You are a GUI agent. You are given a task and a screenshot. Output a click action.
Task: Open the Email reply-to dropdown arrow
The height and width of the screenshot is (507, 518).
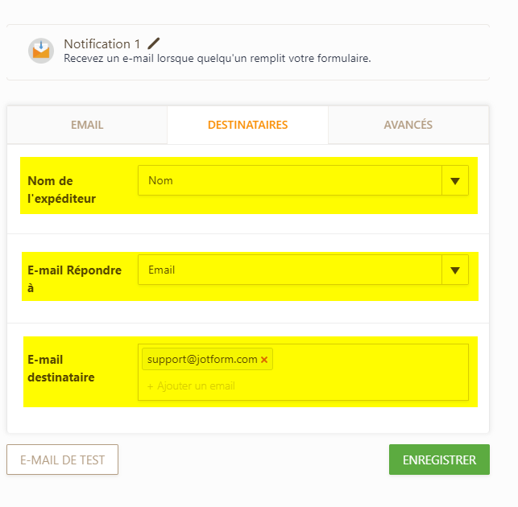(455, 270)
